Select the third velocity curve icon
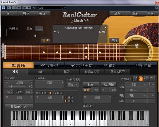159x127 pixels. point(147,79)
